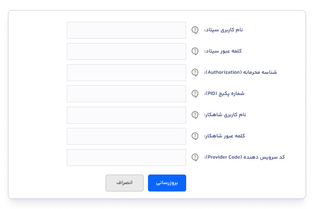Click help icon beside نام کاربری سیتاد

195,30
